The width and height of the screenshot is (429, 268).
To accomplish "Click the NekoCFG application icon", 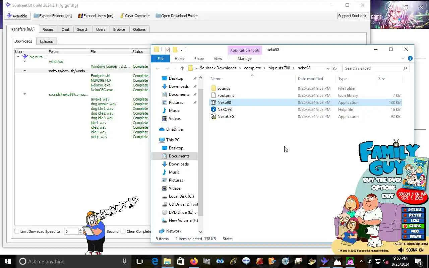I will pos(213,116).
